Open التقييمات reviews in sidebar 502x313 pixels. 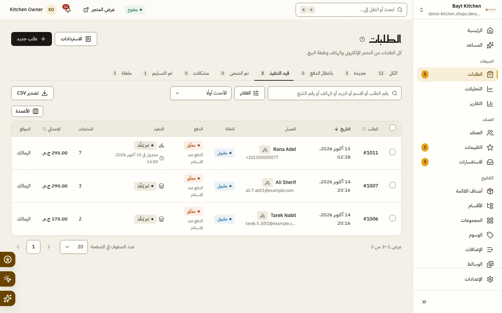tap(457, 147)
